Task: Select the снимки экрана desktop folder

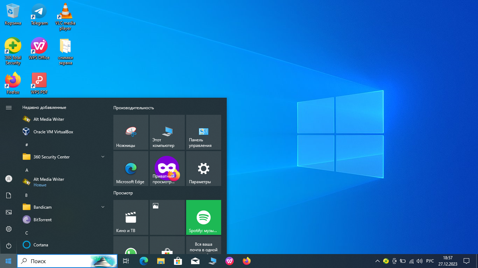Action: coord(65,52)
